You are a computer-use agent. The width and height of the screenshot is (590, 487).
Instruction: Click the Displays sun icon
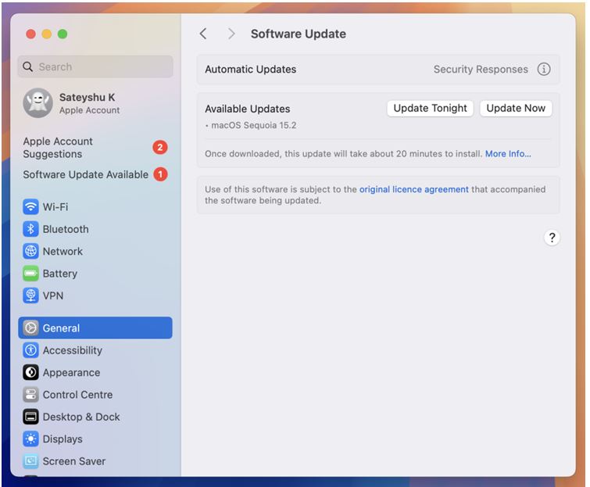tap(30, 439)
